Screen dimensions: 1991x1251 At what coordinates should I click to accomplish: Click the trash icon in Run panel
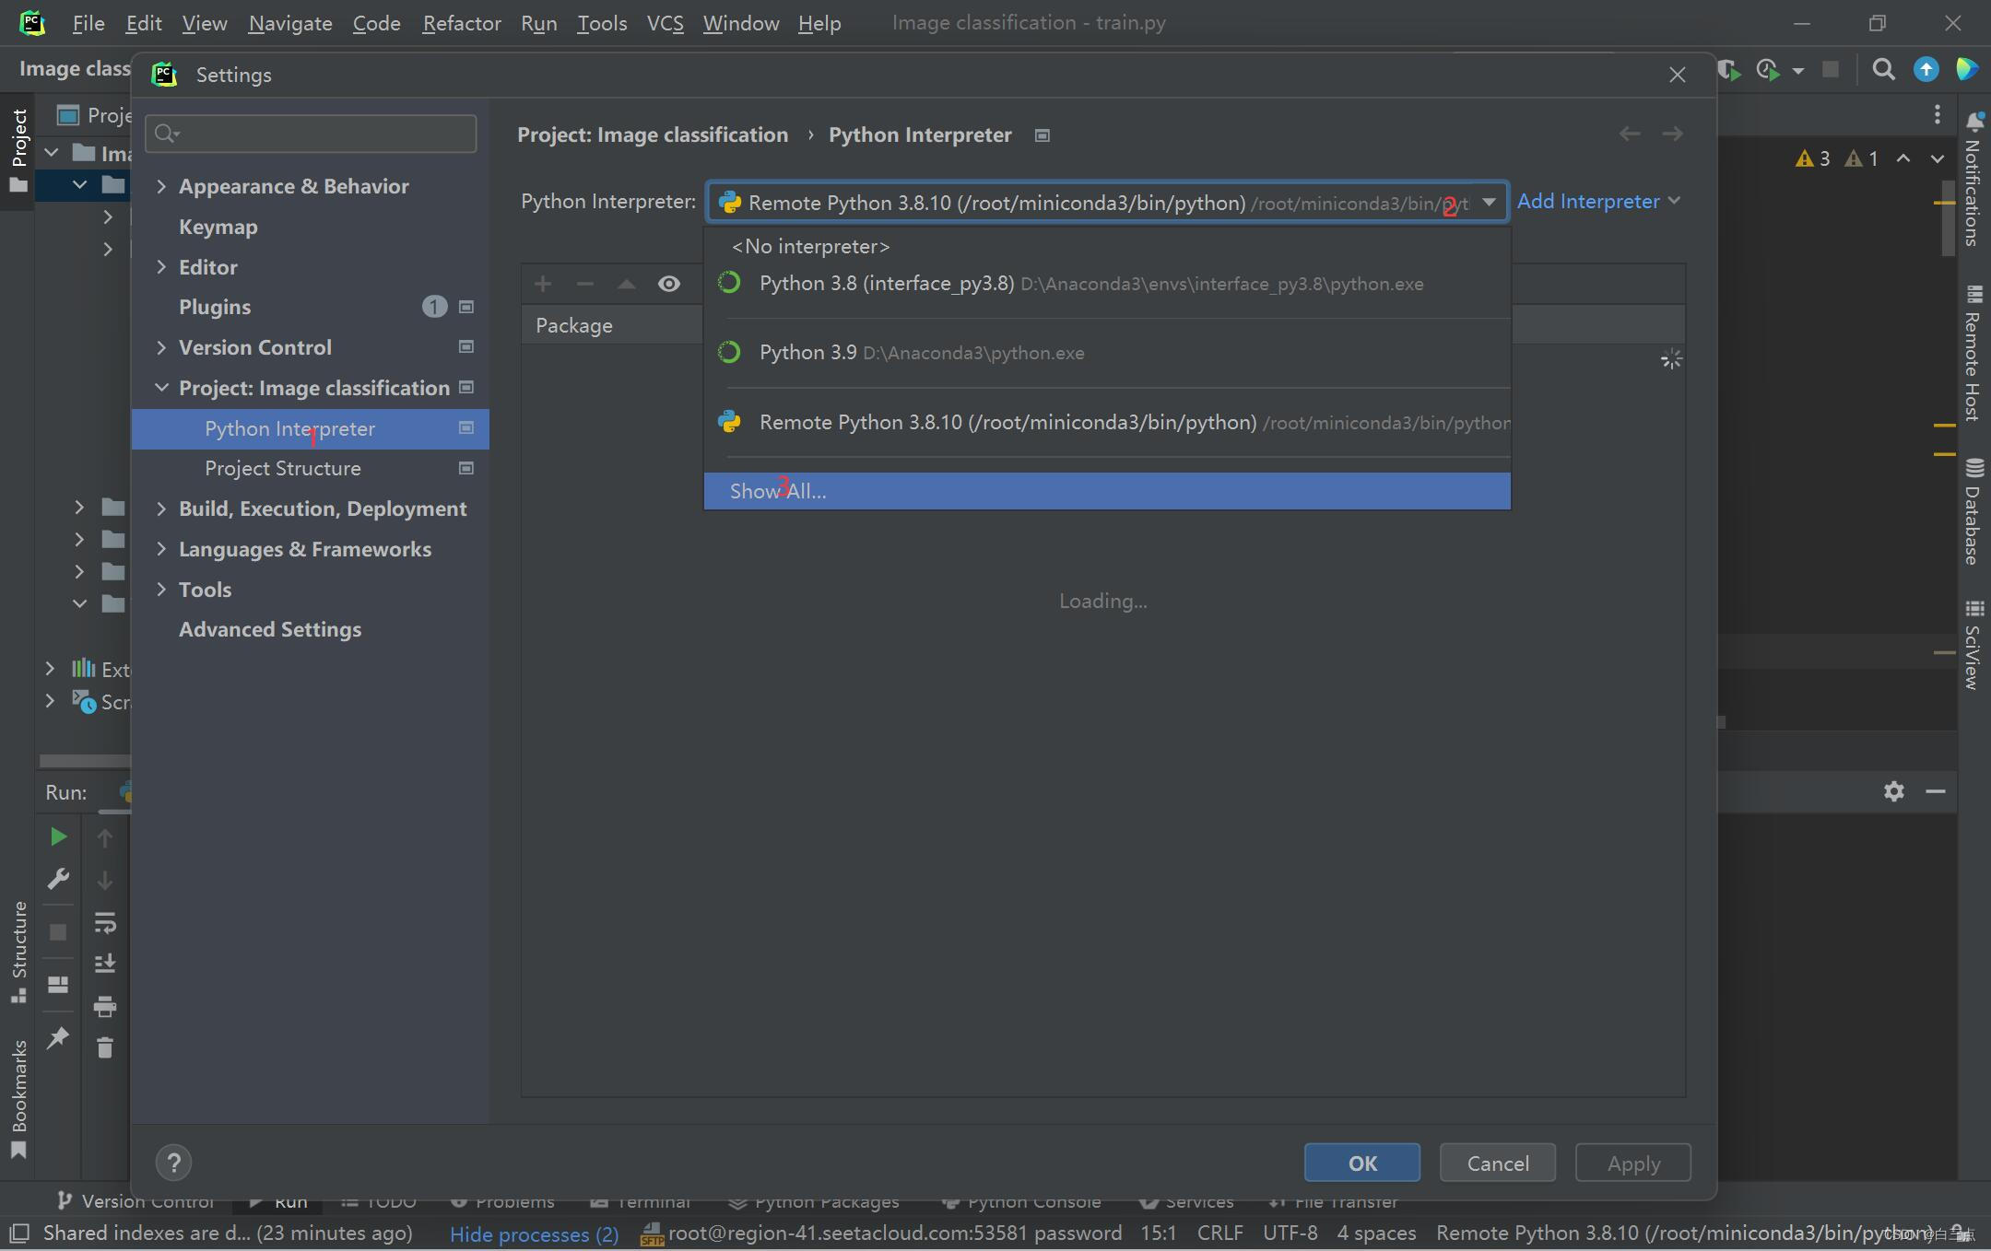click(x=105, y=1047)
